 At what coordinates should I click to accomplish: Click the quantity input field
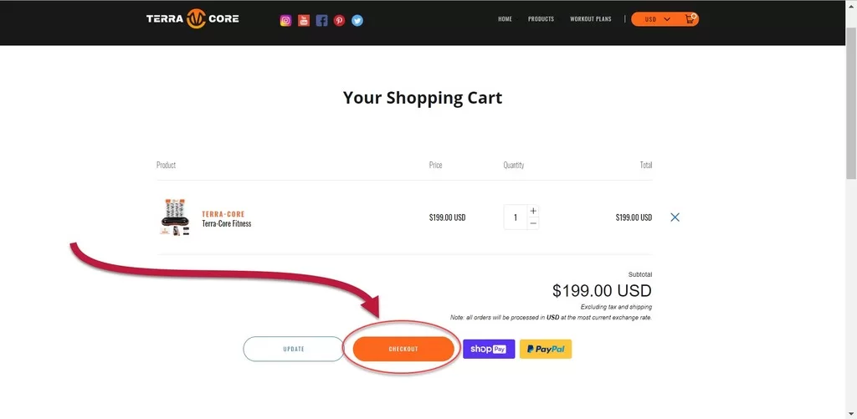[x=516, y=217]
